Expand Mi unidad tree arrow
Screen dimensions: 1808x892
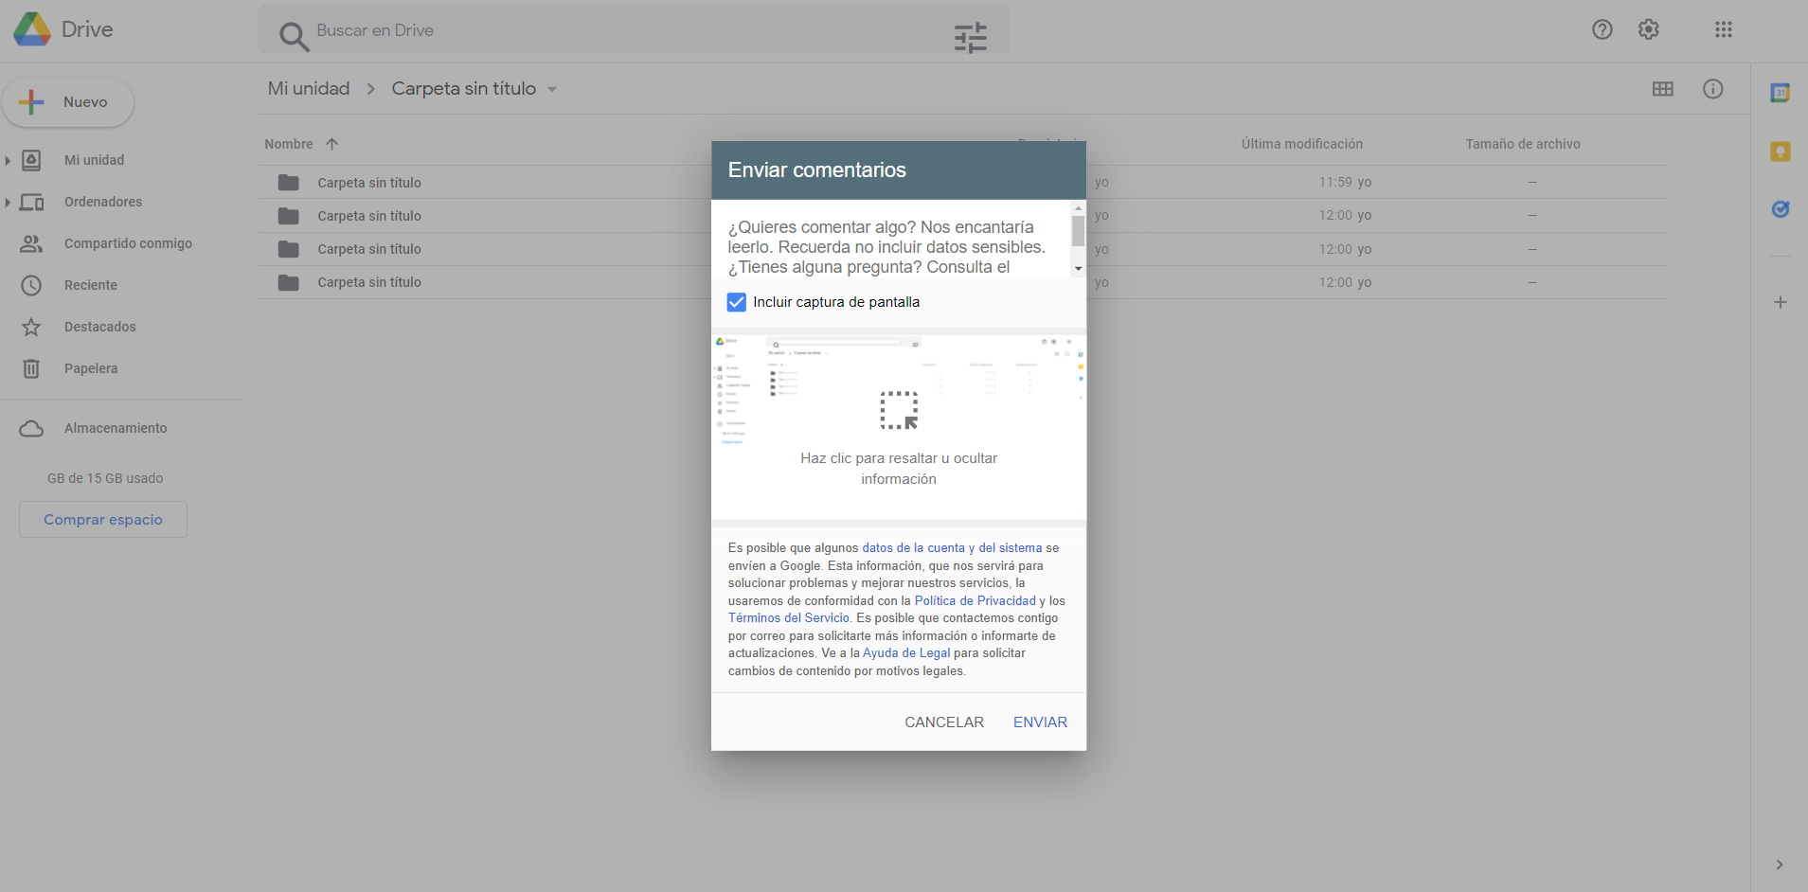click(x=8, y=161)
